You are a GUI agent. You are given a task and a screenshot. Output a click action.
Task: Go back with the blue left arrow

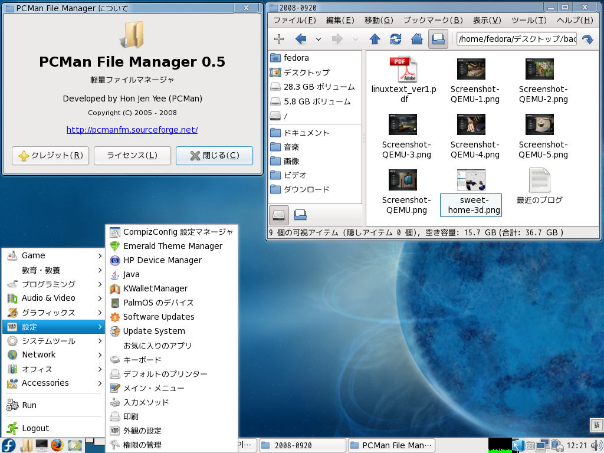coord(301,39)
